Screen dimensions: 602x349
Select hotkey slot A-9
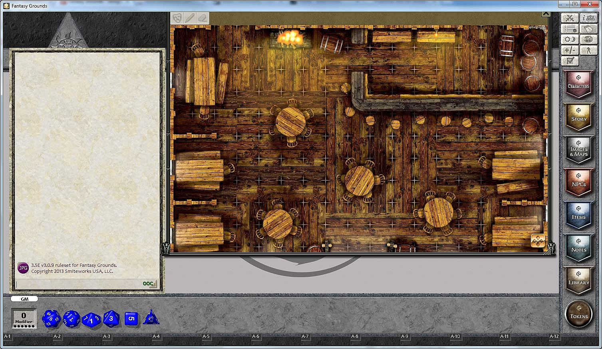click(405, 336)
